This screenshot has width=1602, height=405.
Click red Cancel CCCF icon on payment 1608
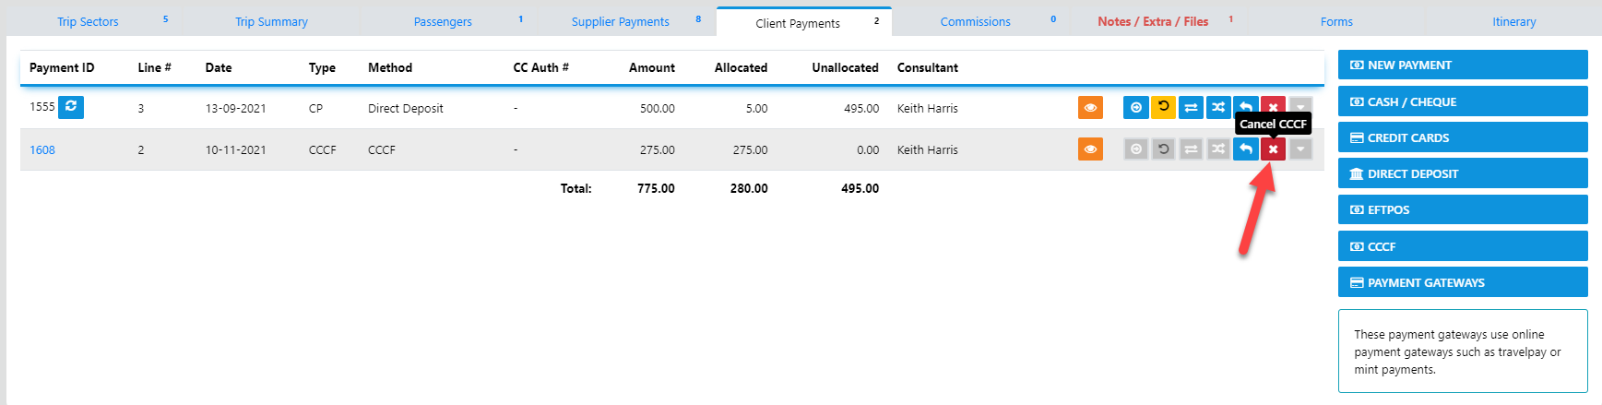point(1273,149)
